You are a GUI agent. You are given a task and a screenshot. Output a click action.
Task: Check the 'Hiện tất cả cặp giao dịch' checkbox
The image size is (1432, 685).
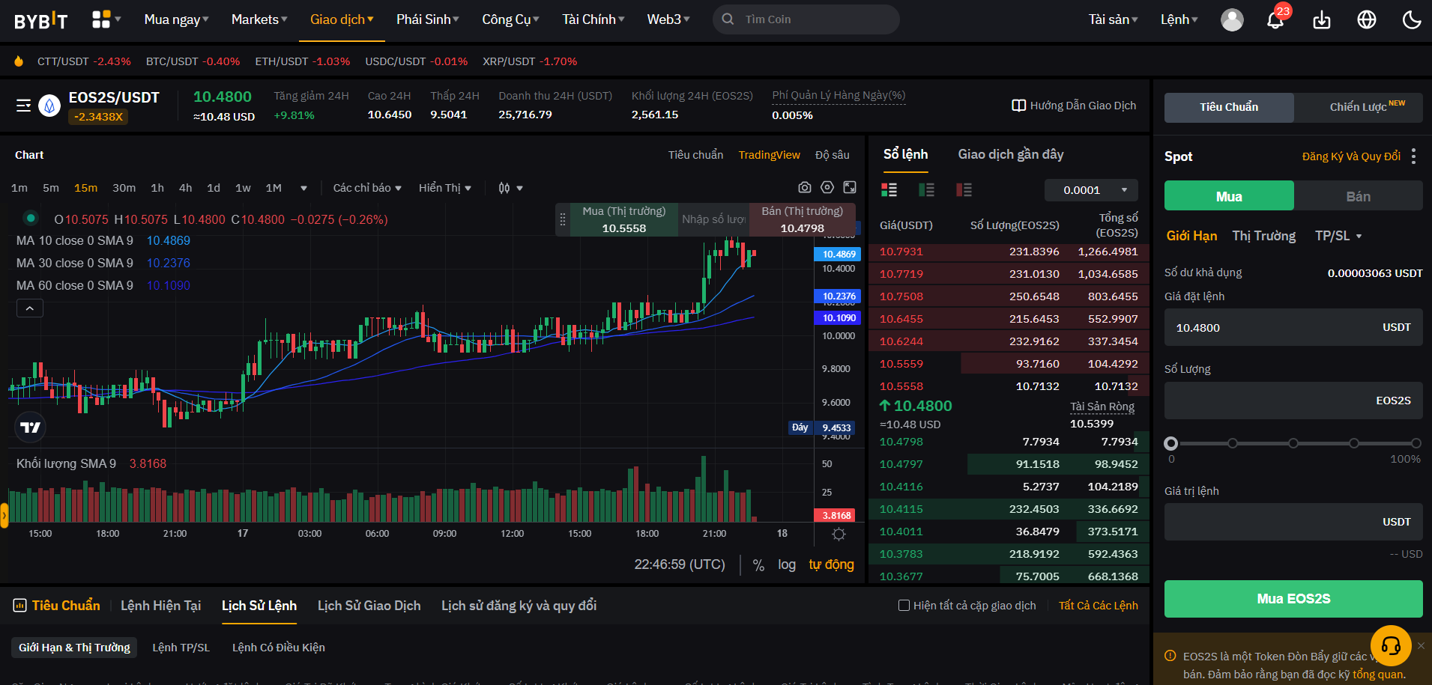[903, 605]
